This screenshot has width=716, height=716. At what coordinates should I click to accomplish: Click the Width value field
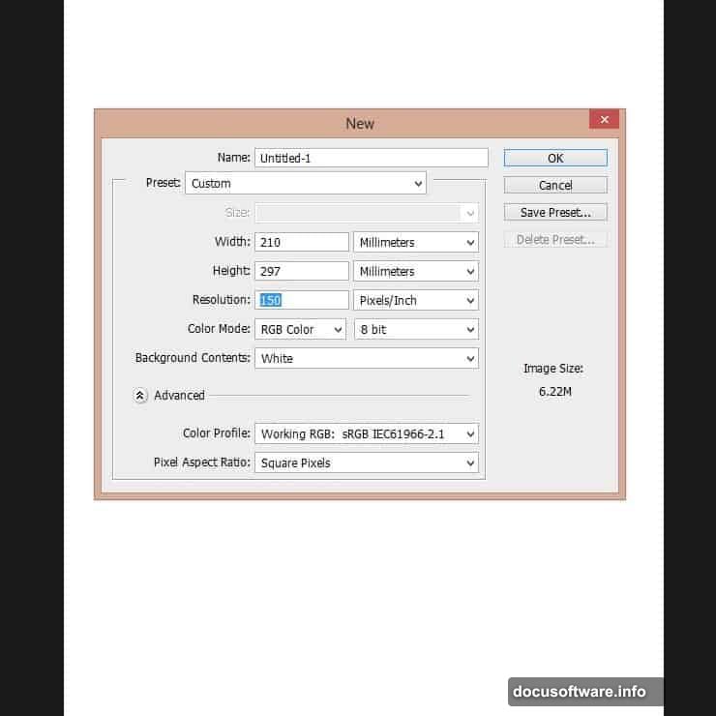click(302, 242)
